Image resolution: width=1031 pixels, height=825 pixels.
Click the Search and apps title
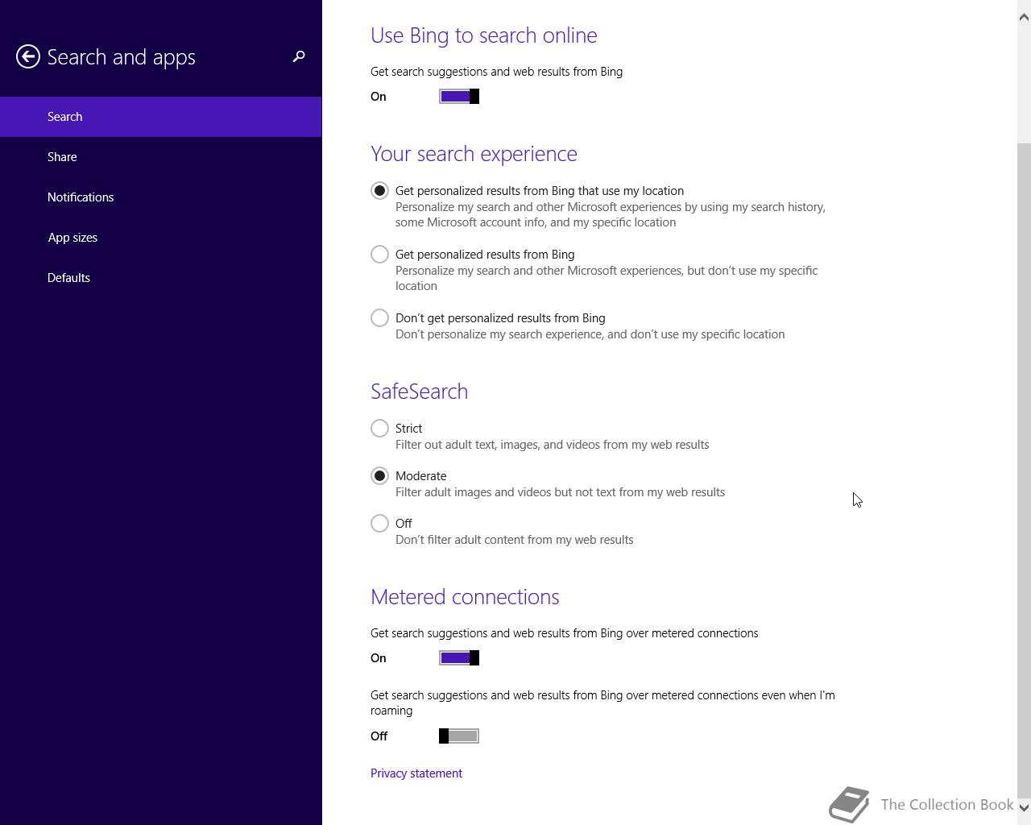(x=122, y=57)
